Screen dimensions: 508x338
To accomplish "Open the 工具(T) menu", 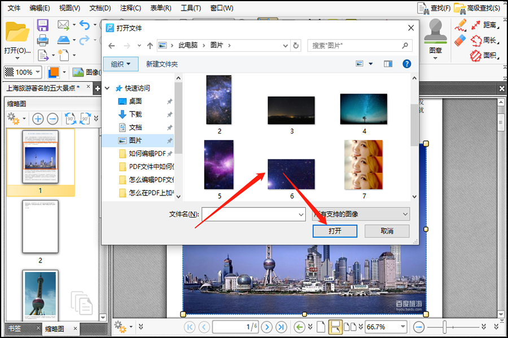I will (x=191, y=8).
